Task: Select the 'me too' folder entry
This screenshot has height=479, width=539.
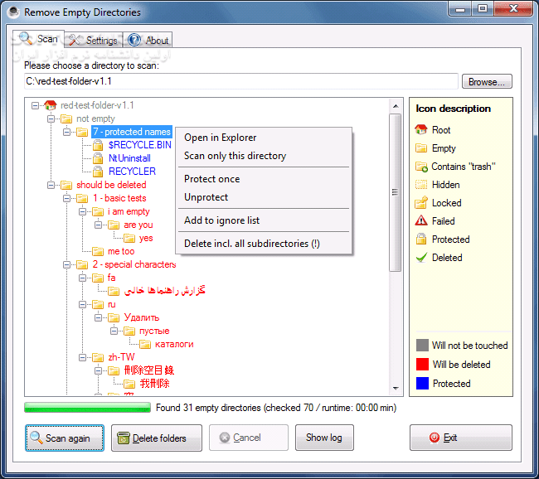Action: point(121,252)
